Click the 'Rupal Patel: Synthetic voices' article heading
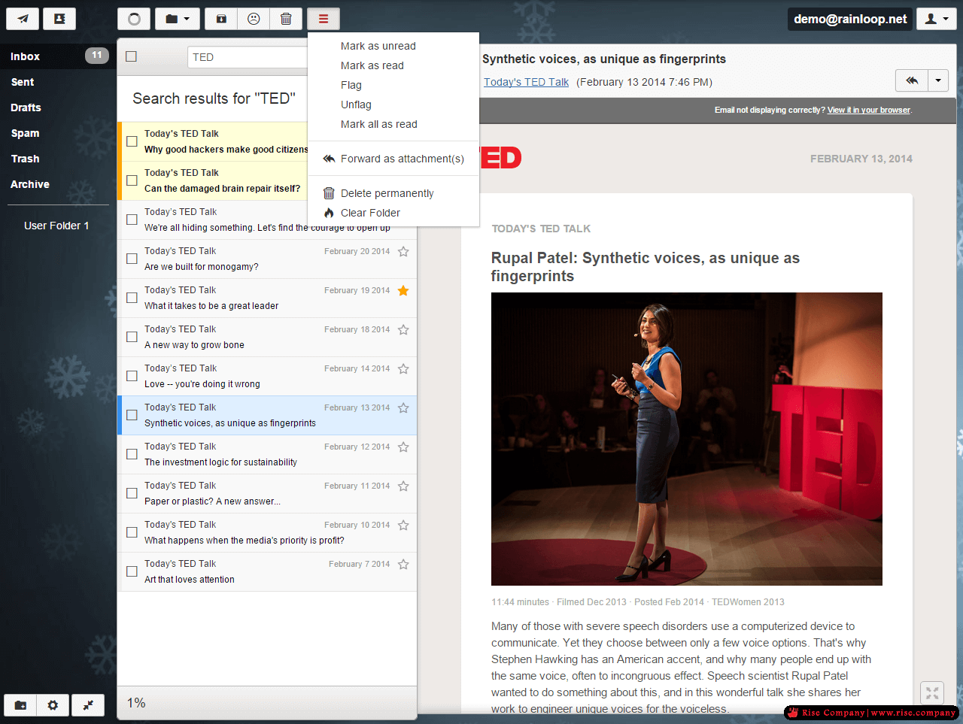 click(646, 267)
